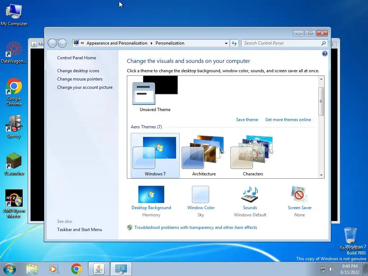This screenshot has height=276, width=368.
Task: Open the network tray icon
Action: 323,269
